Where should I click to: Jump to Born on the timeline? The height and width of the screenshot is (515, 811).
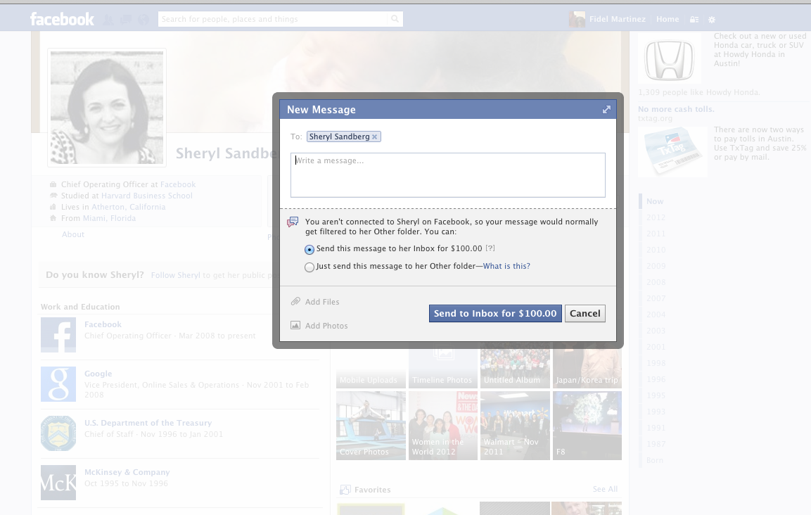pos(655,460)
